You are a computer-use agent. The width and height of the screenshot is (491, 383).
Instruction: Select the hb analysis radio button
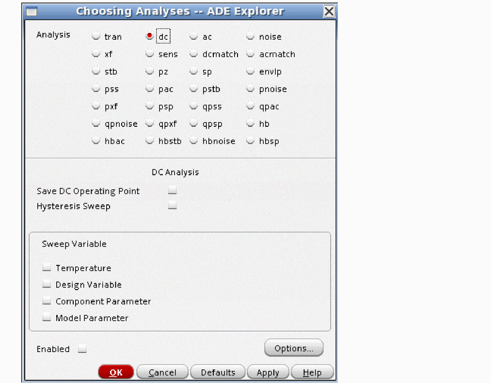[x=250, y=123]
